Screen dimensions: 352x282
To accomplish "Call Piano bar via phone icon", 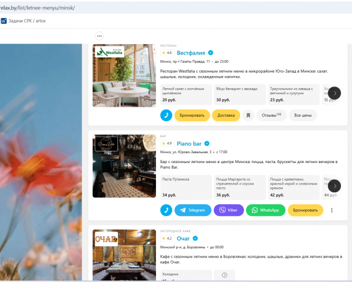I will pos(166,210).
